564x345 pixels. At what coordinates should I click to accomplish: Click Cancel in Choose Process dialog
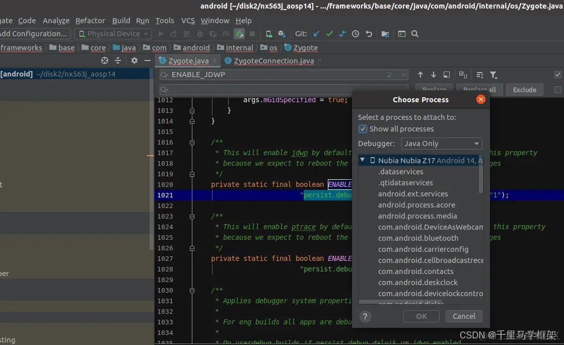point(464,316)
